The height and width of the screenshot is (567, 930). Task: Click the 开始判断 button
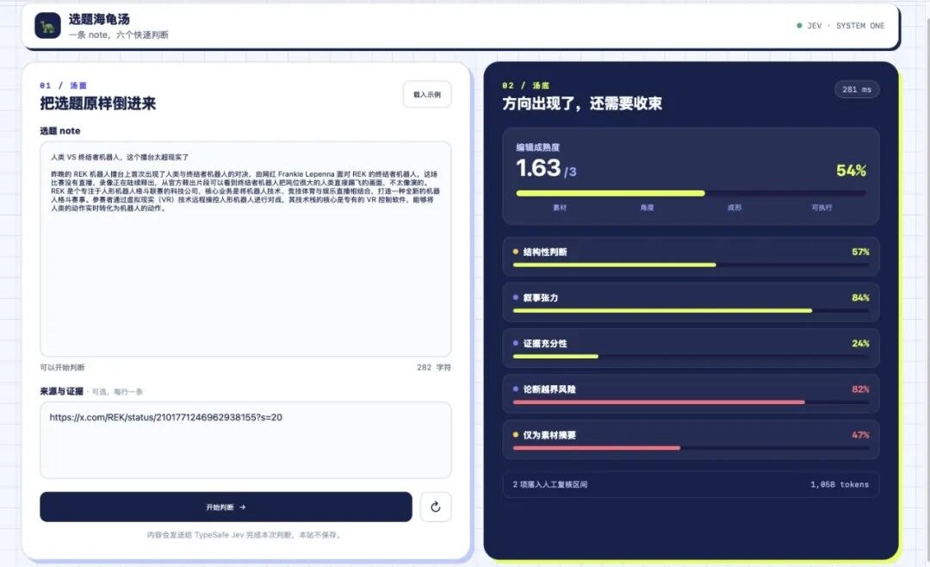(x=226, y=507)
